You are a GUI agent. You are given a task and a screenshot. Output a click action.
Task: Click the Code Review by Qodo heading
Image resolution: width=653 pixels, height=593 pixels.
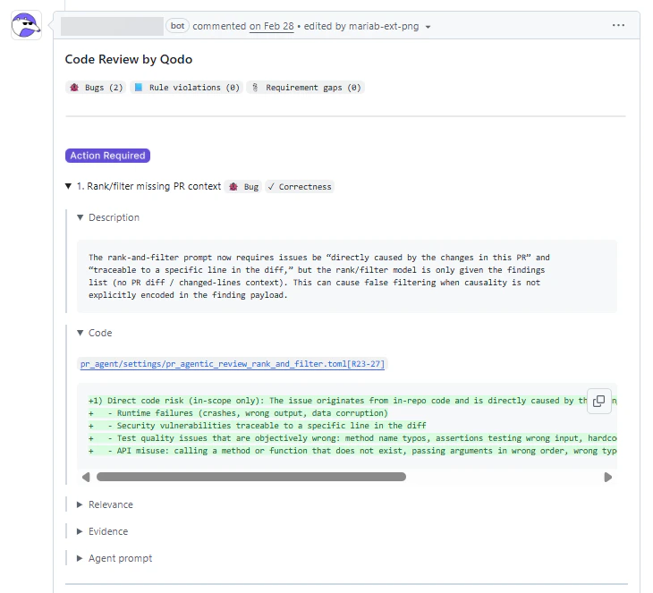[x=129, y=59]
